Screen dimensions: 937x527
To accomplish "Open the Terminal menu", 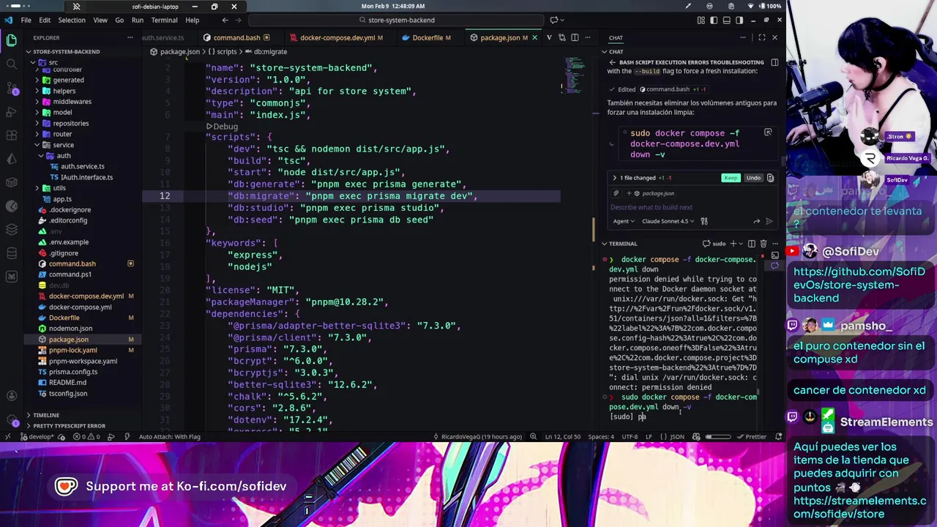I will tap(164, 20).
